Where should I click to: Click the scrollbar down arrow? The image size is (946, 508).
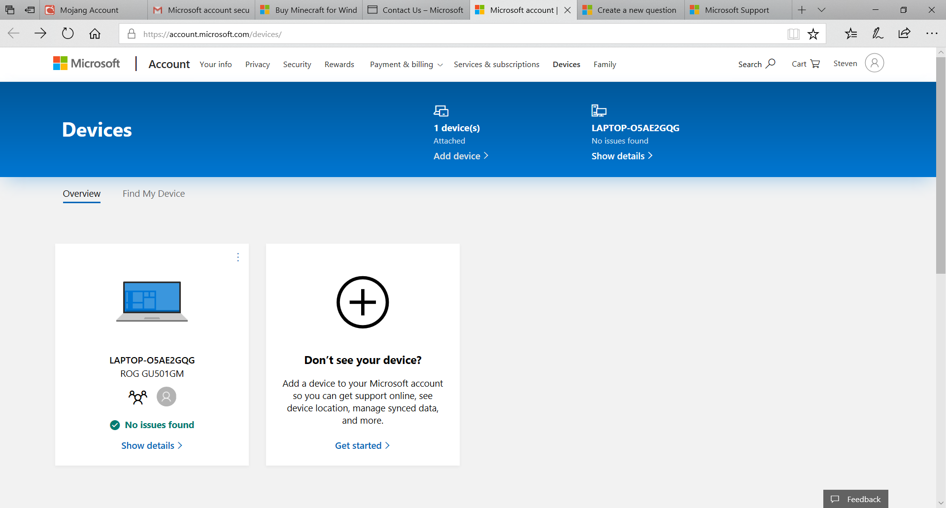[941, 504]
